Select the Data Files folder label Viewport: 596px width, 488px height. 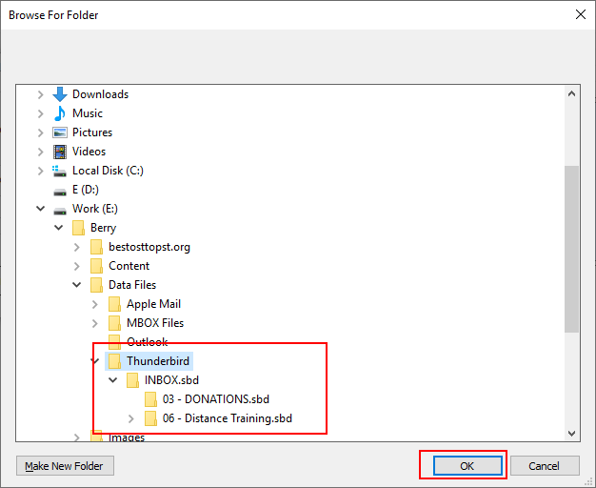[x=132, y=285]
